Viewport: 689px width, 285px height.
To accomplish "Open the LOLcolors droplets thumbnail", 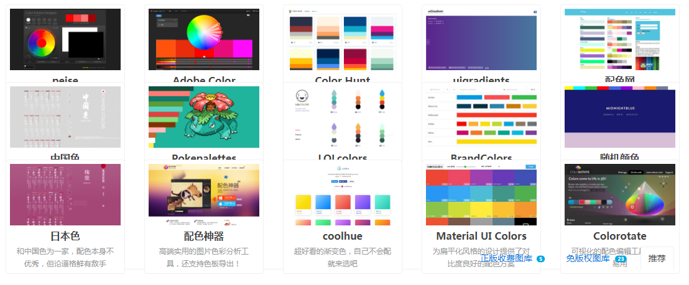I will tap(342, 117).
